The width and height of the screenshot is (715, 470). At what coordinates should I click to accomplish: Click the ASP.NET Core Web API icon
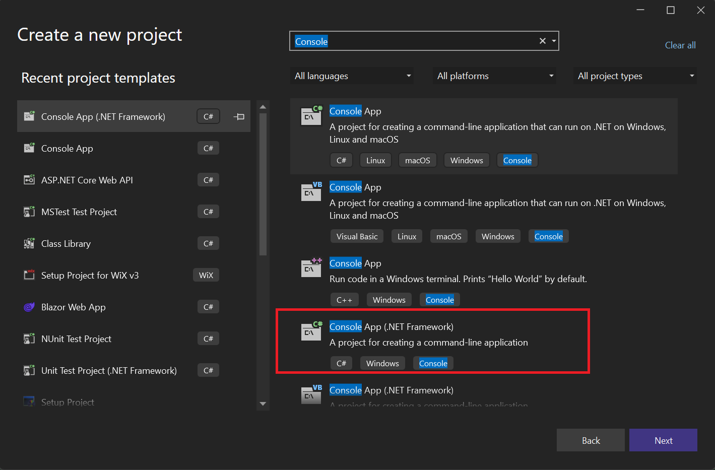(29, 179)
